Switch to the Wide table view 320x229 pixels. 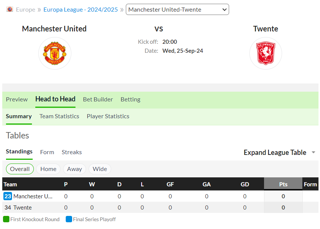tap(100, 169)
